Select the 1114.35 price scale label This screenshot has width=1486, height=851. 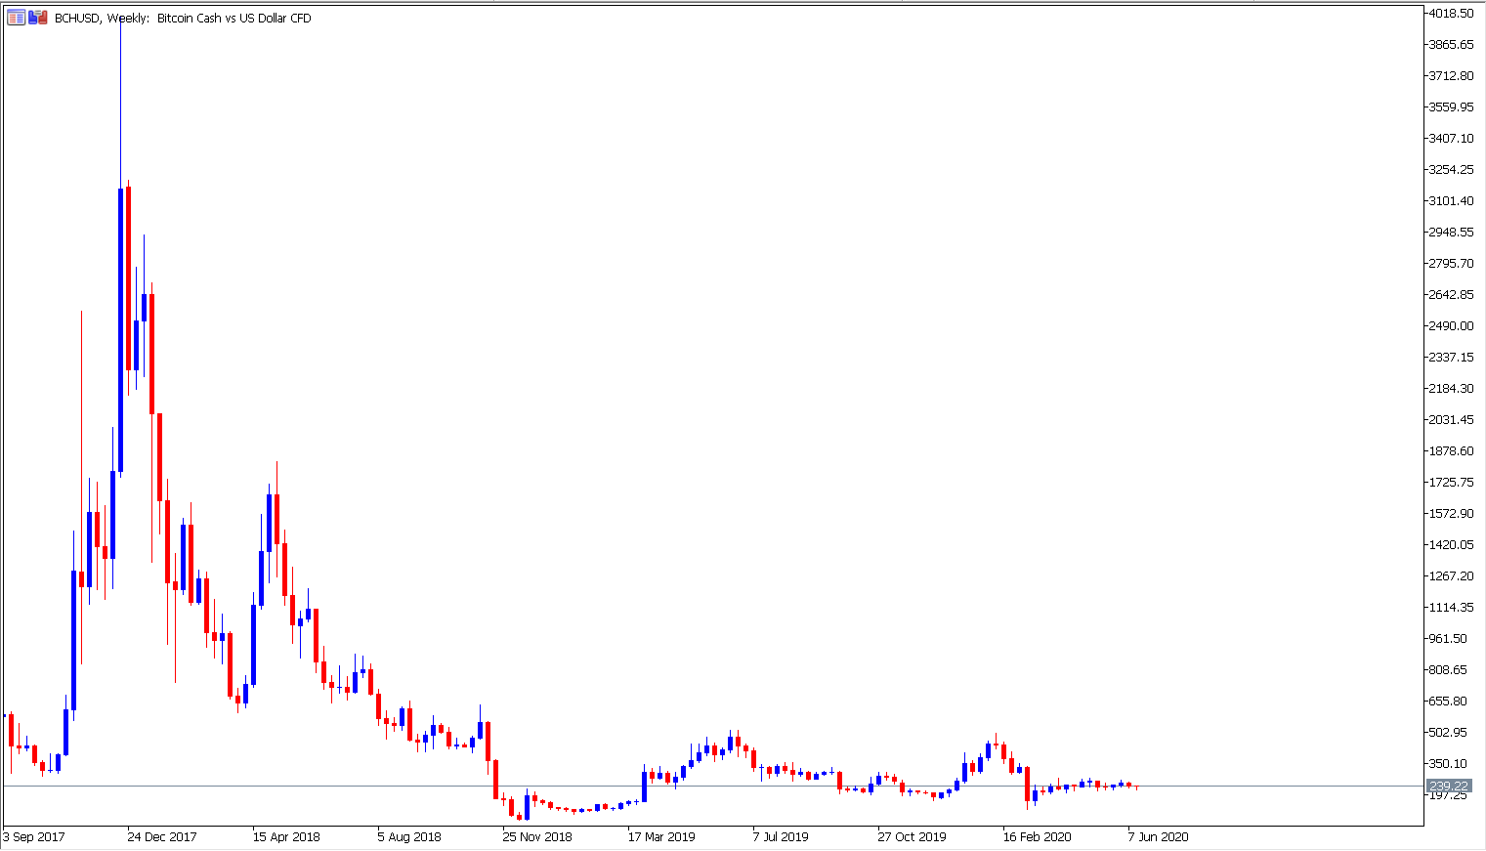(x=1450, y=608)
